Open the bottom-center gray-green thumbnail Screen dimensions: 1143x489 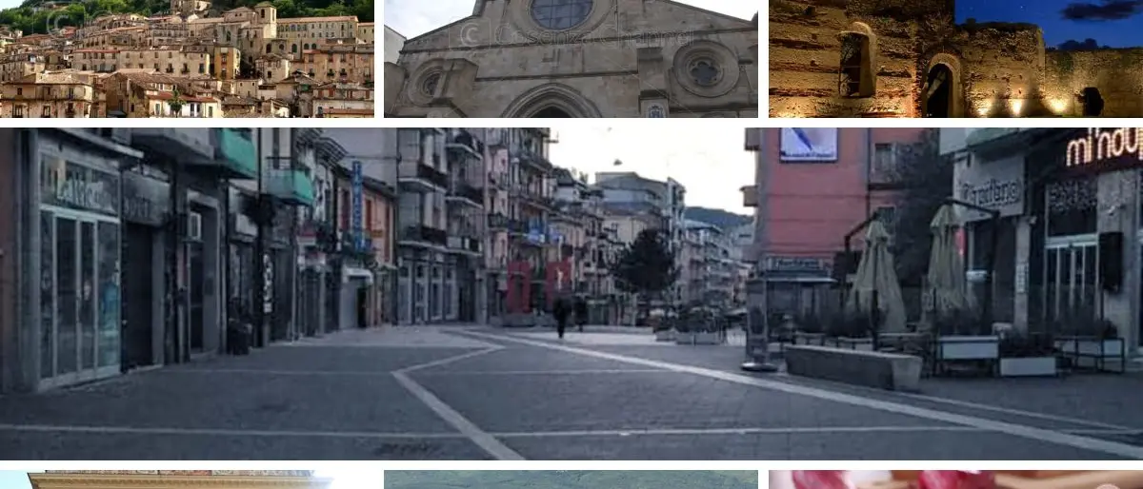(571, 479)
